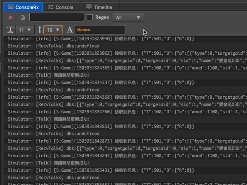Viewport: 247px width, 185px height.
Task: Switch to the ConsoleRx tab
Action: click(23, 7)
